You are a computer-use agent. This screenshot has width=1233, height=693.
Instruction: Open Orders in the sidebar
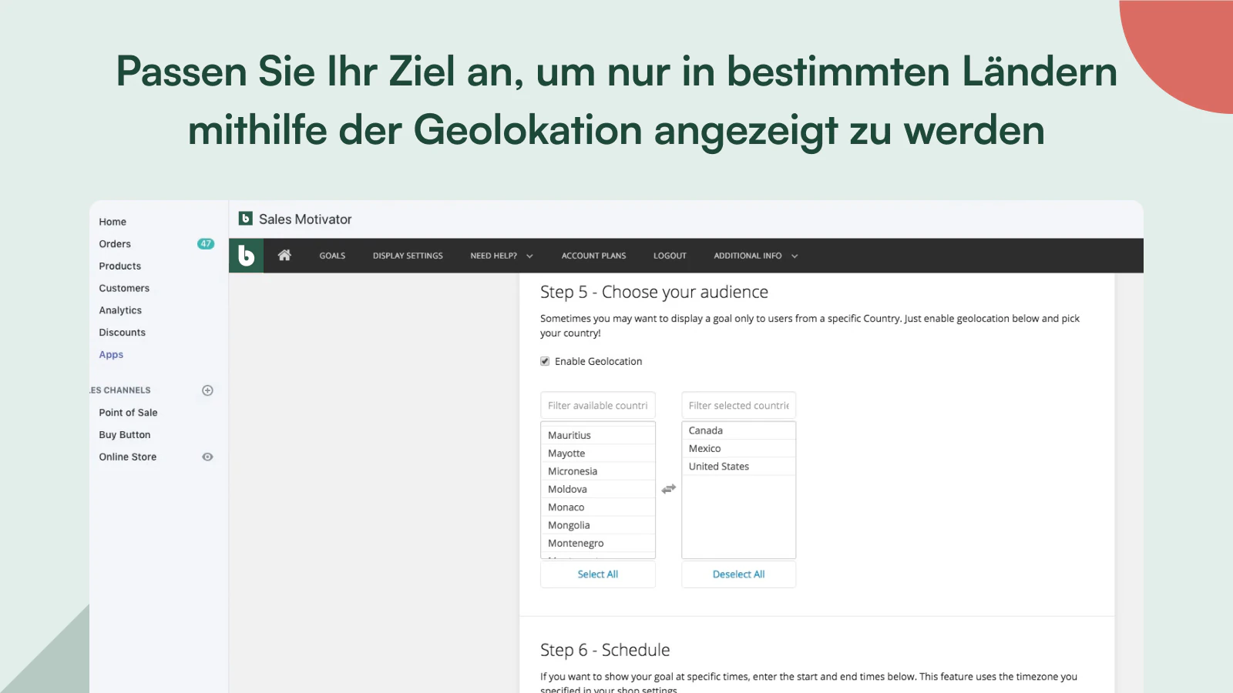pos(115,244)
